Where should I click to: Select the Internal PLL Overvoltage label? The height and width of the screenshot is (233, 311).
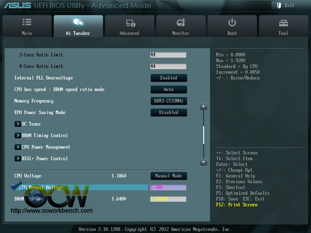pyautogui.click(x=43, y=78)
